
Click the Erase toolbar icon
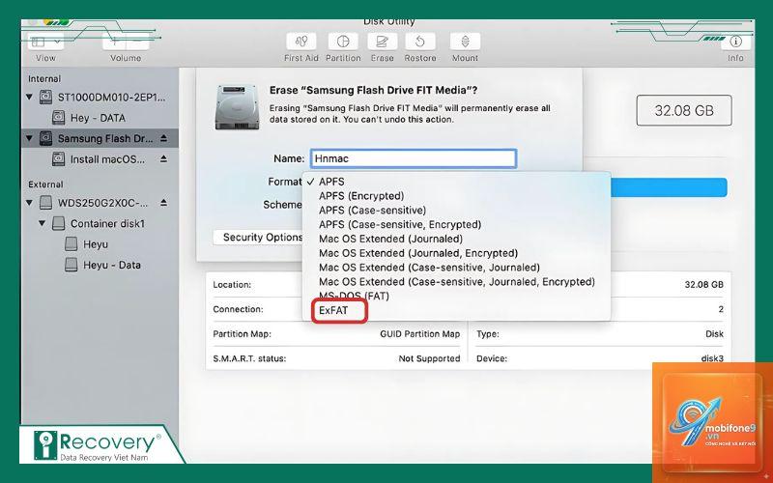point(382,42)
